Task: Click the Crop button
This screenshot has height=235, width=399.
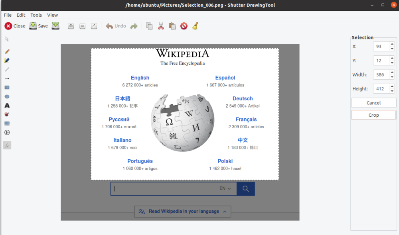Action: (x=373, y=115)
